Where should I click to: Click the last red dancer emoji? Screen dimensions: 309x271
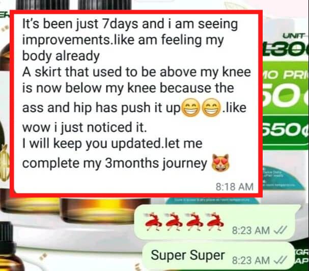(x=215, y=222)
